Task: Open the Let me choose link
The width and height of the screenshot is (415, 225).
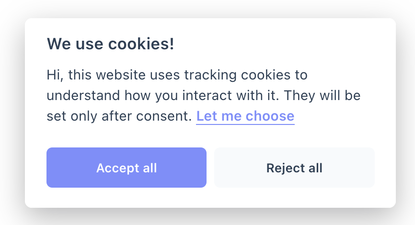Action: click(x=245, y=116)
